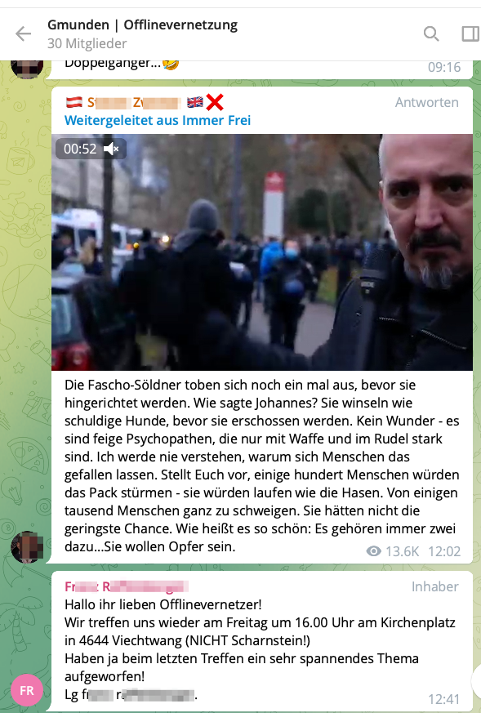Open 'Weitergeleitet aus Immer Frei' channel link
This screenshot has height=713, width=481.
click(x=158, y=121)
